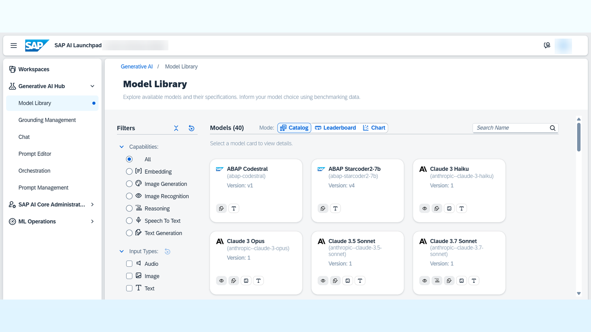
Task: Click the Generative AI Hub flask icon
Action: (x=12, y=86)
